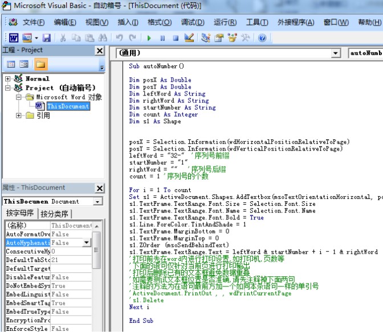Open the AutoHyphenation value dropdown arrow
Screen dimensions: 383x332
[x=87, y=243]
